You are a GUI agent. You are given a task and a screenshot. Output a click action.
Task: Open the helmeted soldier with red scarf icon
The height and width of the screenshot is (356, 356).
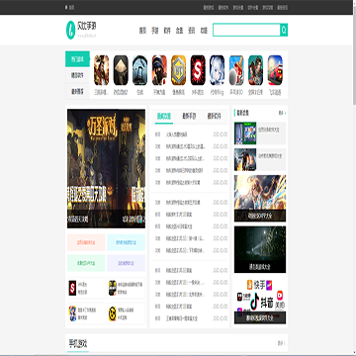pos(159,70)
